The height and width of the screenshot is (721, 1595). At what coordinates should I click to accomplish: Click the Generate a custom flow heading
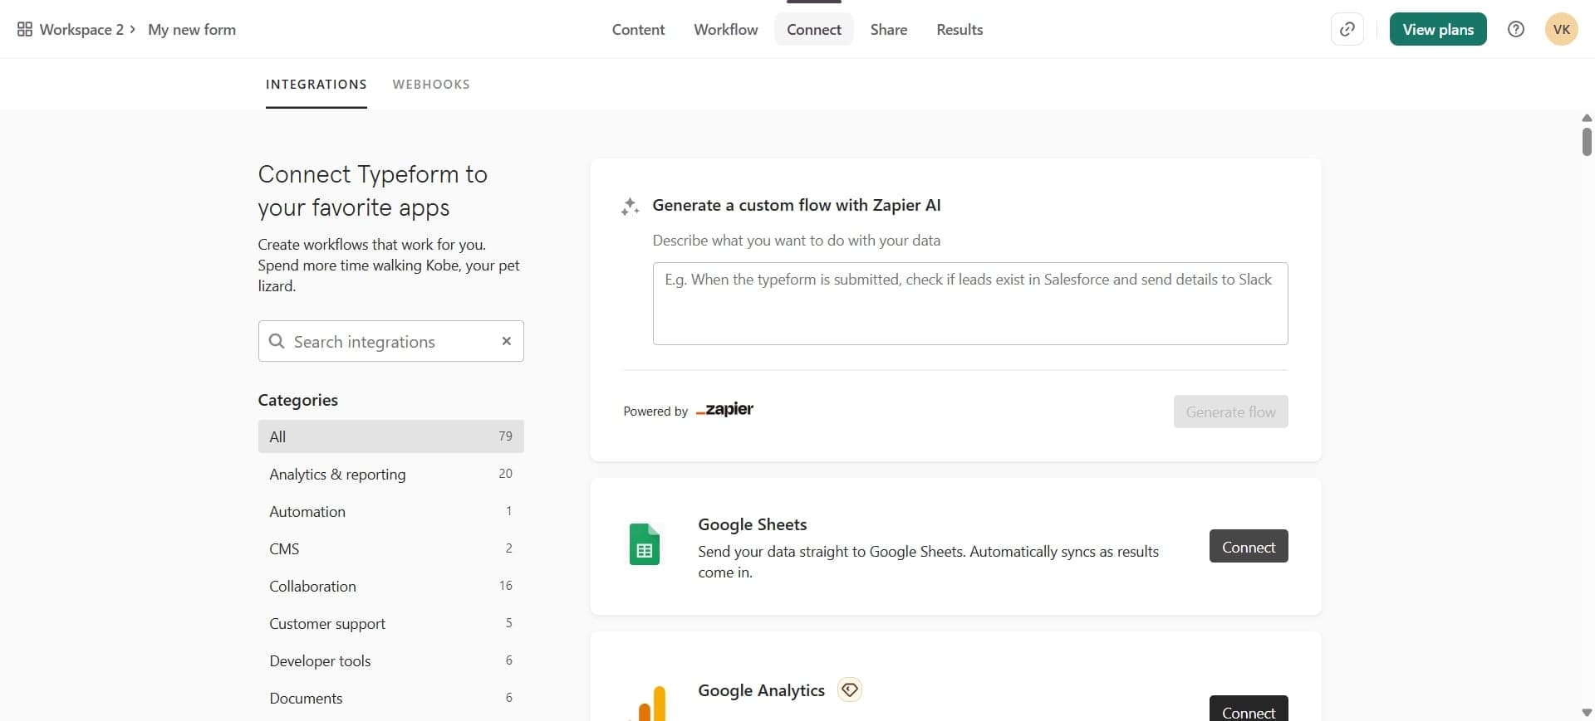point(797,205)
